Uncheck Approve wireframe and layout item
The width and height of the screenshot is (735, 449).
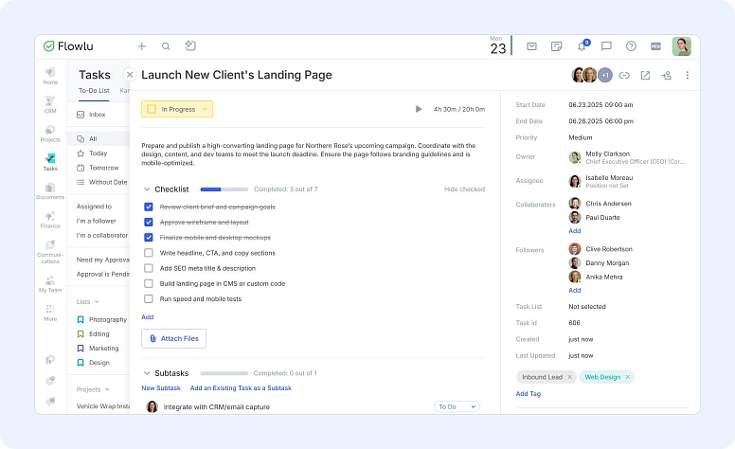(x=149, y=222)
